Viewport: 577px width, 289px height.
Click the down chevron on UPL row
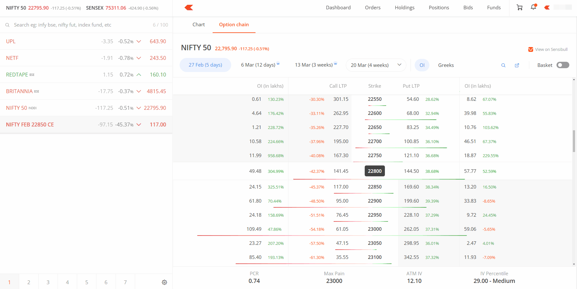click(139, 41)
